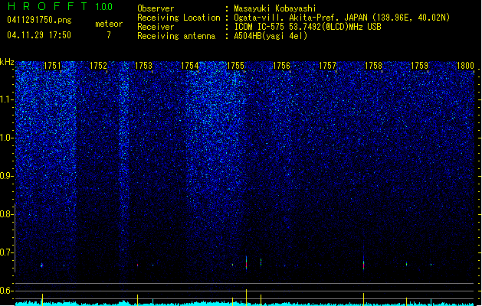Click the 1758 time marker
482x306 pixels.
click(x=373, y=66)
